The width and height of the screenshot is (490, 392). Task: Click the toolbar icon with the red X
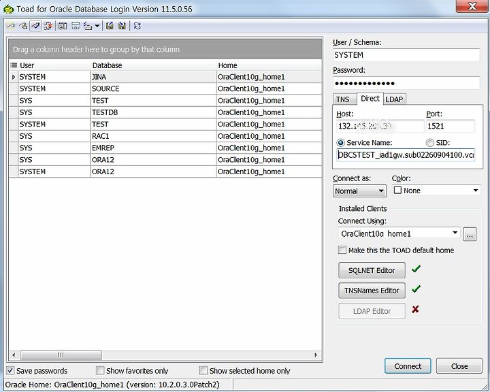[48, 26]
